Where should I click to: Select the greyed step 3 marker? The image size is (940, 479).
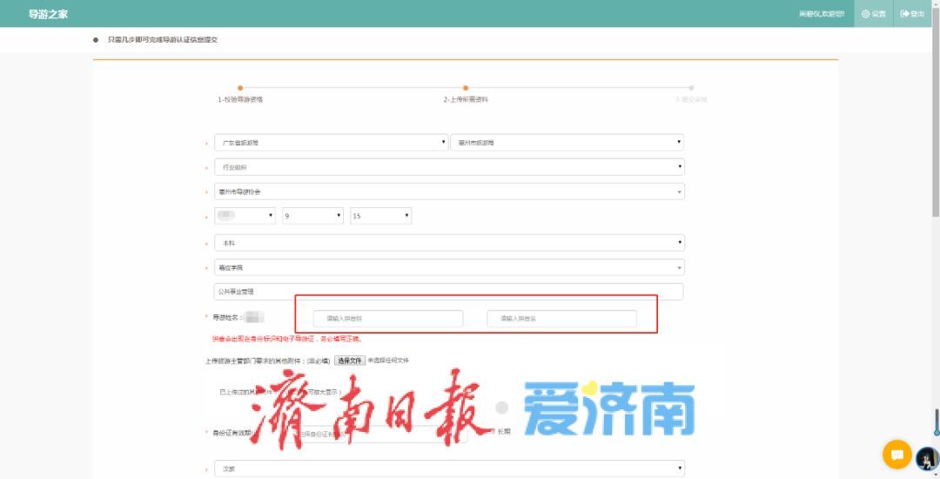coord(691,88)
